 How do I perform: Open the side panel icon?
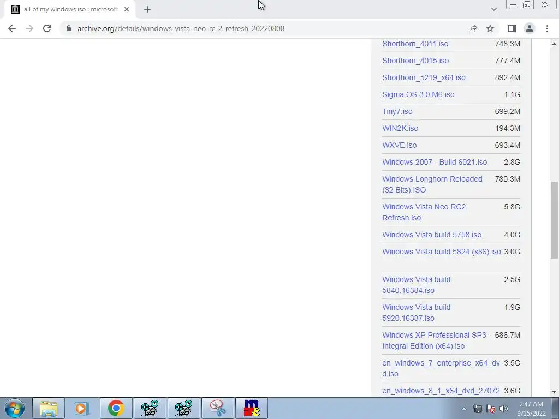[512, 28]
